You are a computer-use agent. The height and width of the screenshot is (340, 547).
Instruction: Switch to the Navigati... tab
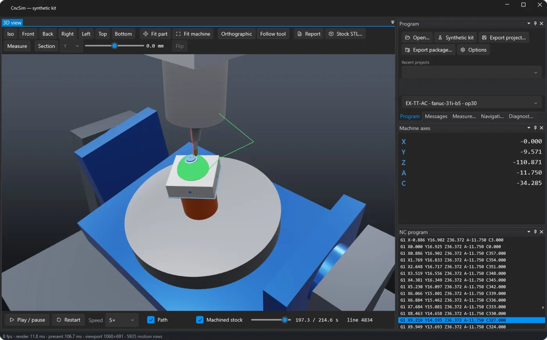pyautogui.click(x=492, y=116)
